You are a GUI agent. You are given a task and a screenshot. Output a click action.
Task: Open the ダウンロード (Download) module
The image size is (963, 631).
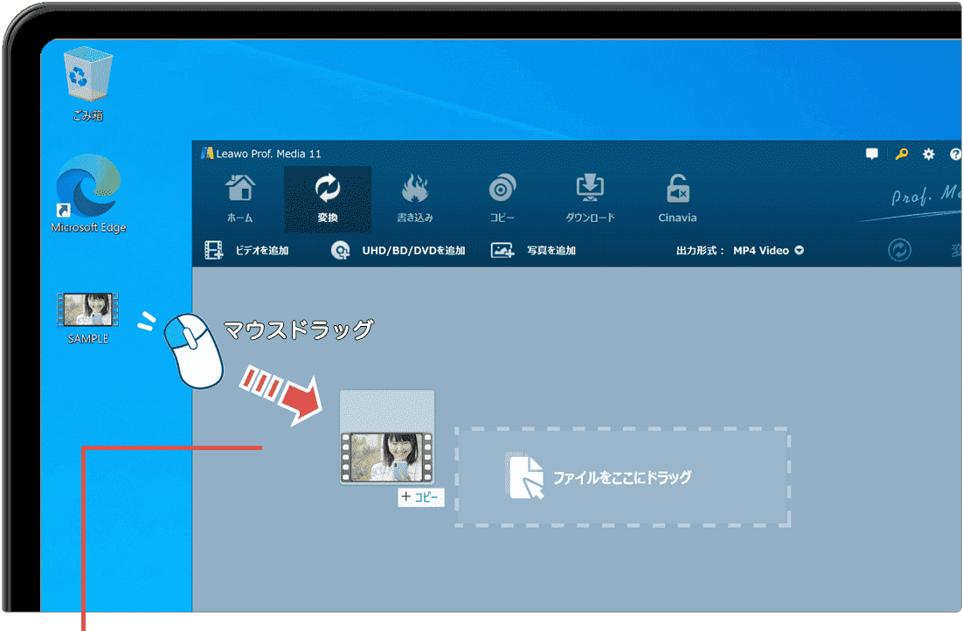tap(590, 198)
